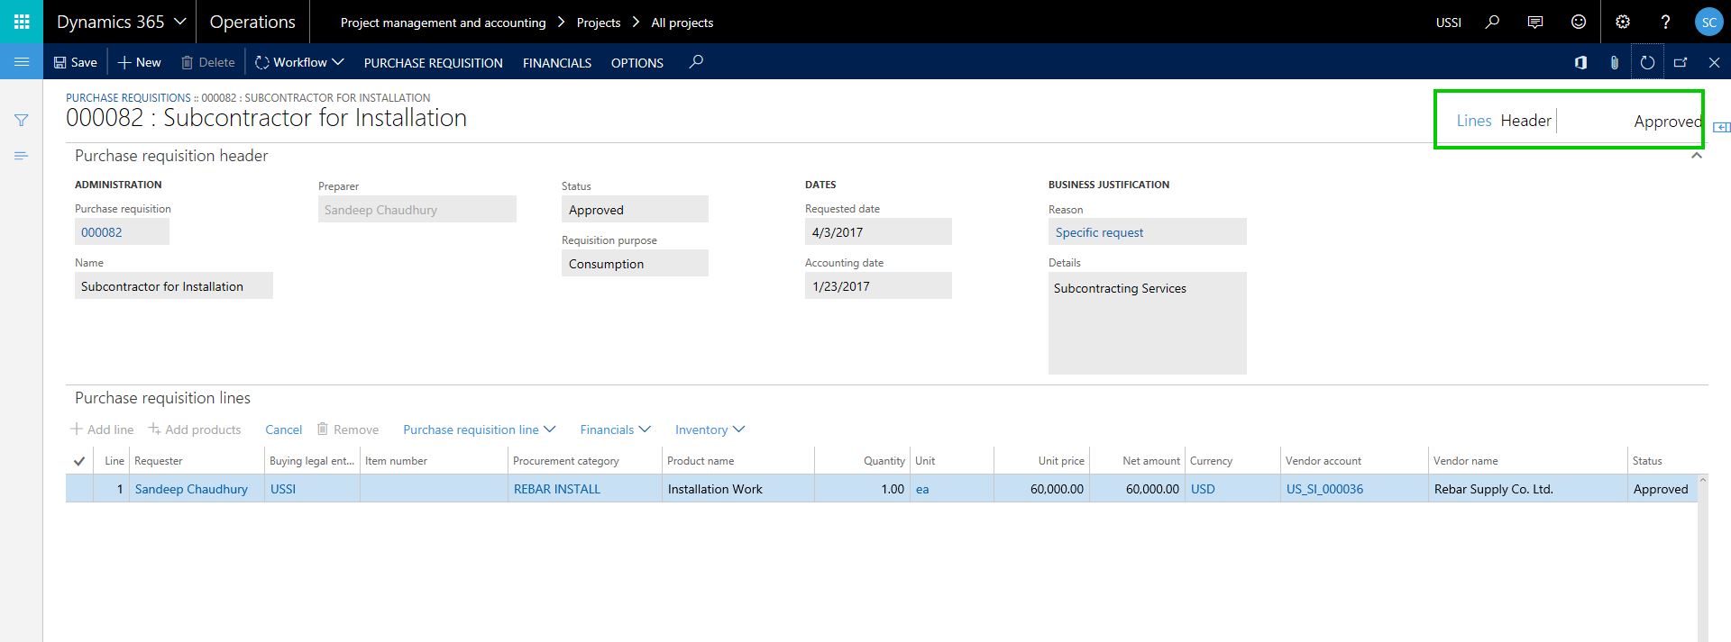Click the REBAR INSTALL category link

click(556, 489)
